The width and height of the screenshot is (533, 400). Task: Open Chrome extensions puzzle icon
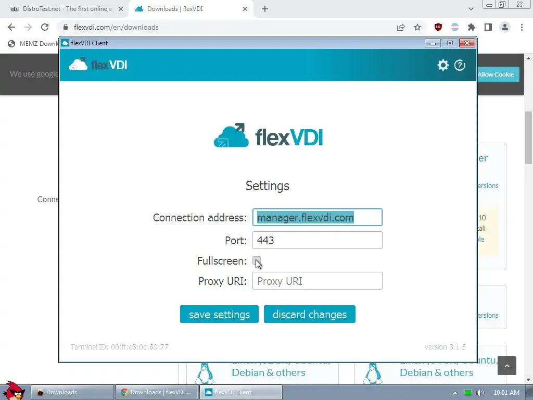click(x=472, y=27)
